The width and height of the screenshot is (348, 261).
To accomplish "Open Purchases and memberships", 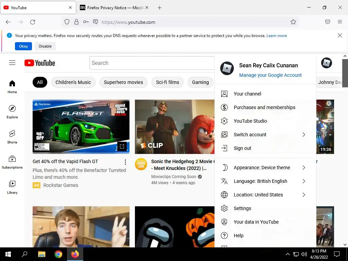I will [x=265, y=107].
